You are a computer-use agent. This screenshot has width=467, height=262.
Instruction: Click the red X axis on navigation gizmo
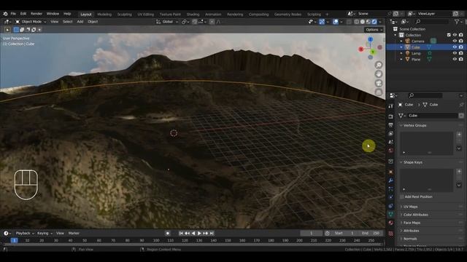(x=361, y=49)
